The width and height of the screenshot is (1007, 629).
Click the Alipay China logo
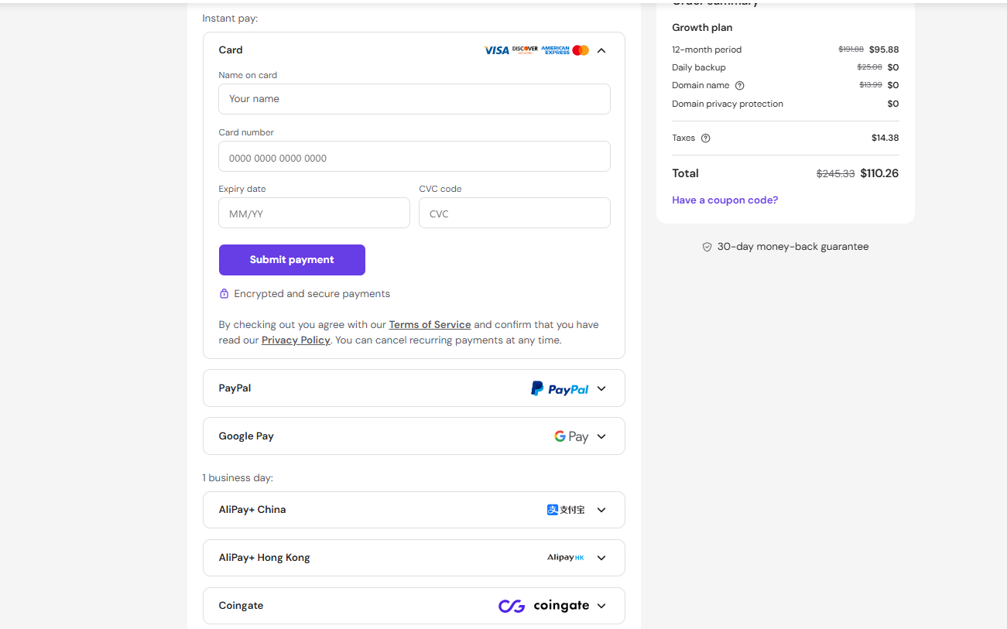[x=566, y=510]
